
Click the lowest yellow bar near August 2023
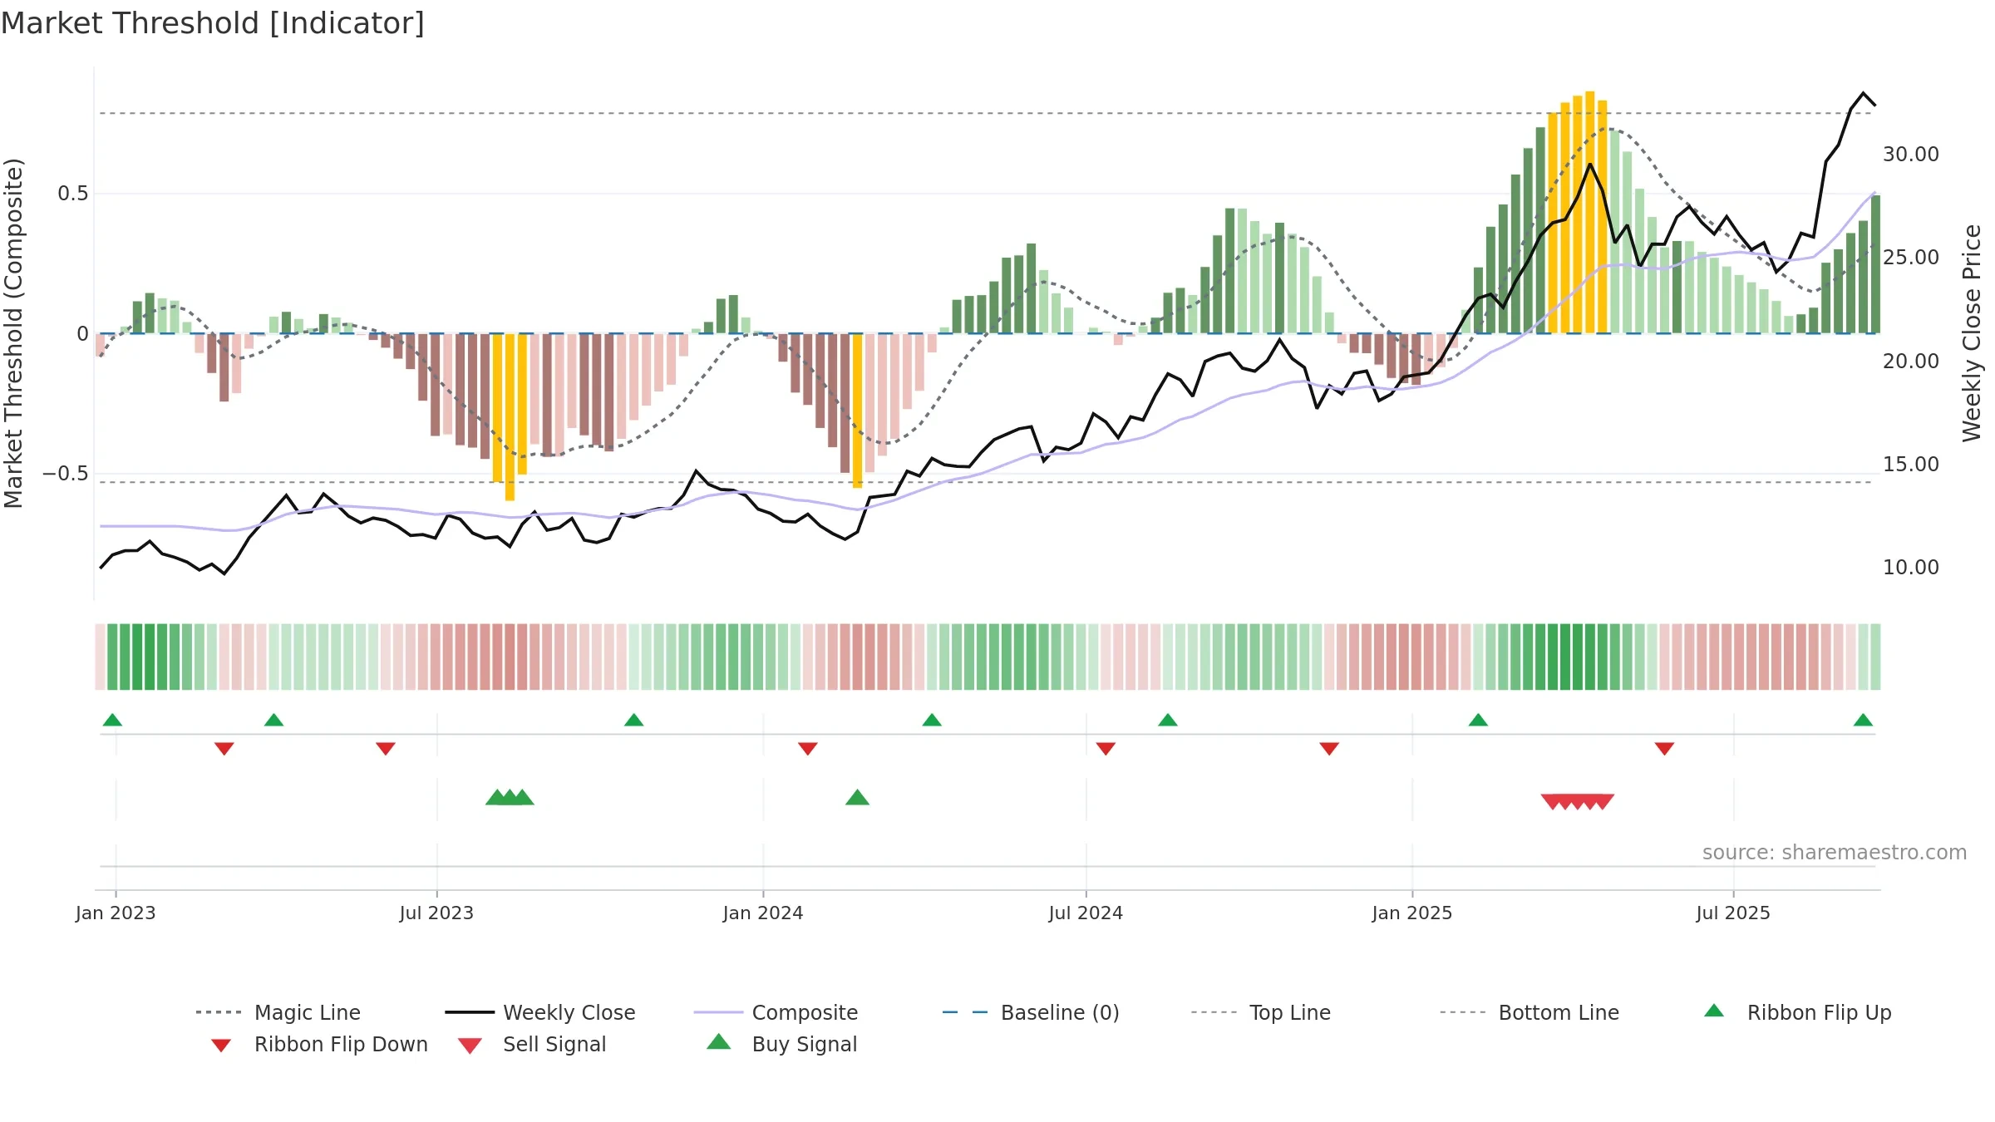tap(510, 417)
